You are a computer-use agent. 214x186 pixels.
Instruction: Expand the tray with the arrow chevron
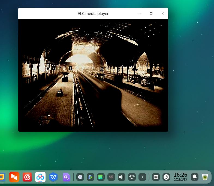[x=142, y=177]
